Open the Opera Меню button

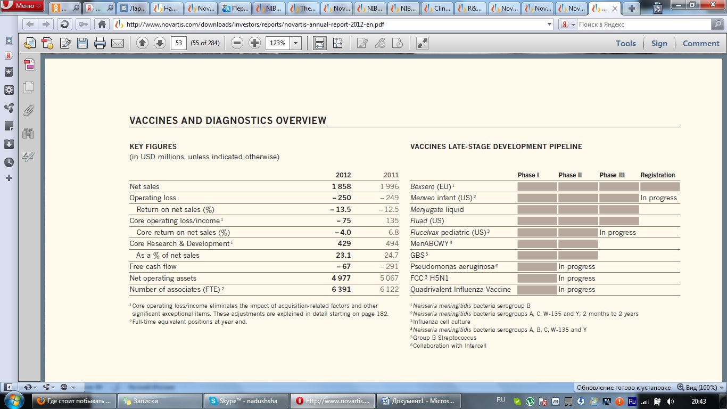pos(22,6)
